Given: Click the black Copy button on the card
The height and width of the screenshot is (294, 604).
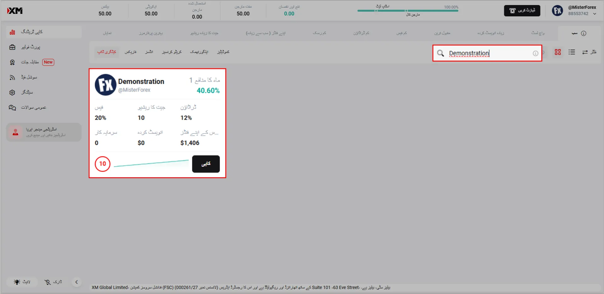Looking at the screenshot, I should coord(206,164).
